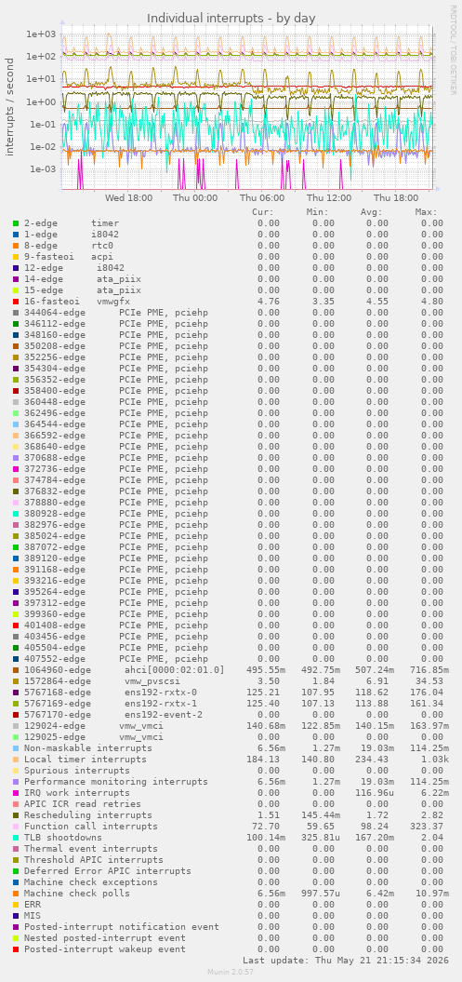Click the 1e+03 y-axis label

tap(41, 34)
